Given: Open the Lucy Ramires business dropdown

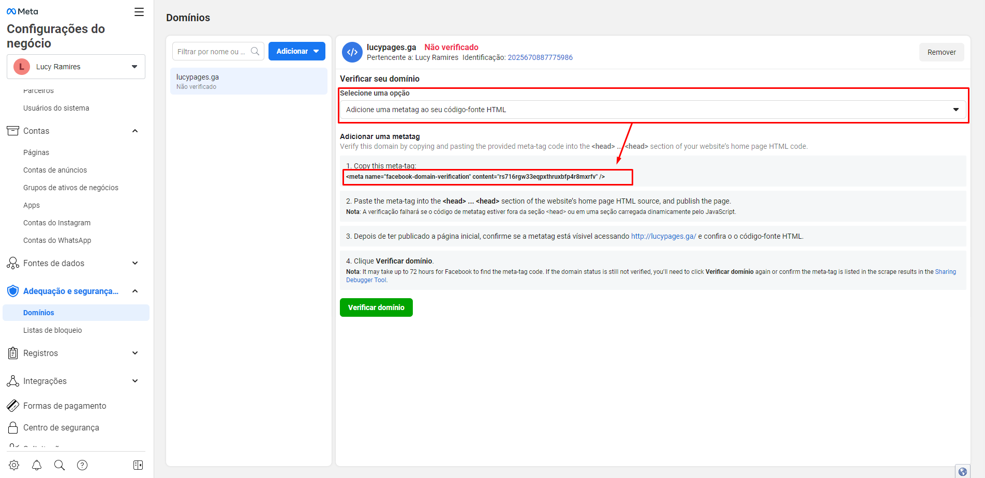Looking at the screenshot, I should point(76,67).
